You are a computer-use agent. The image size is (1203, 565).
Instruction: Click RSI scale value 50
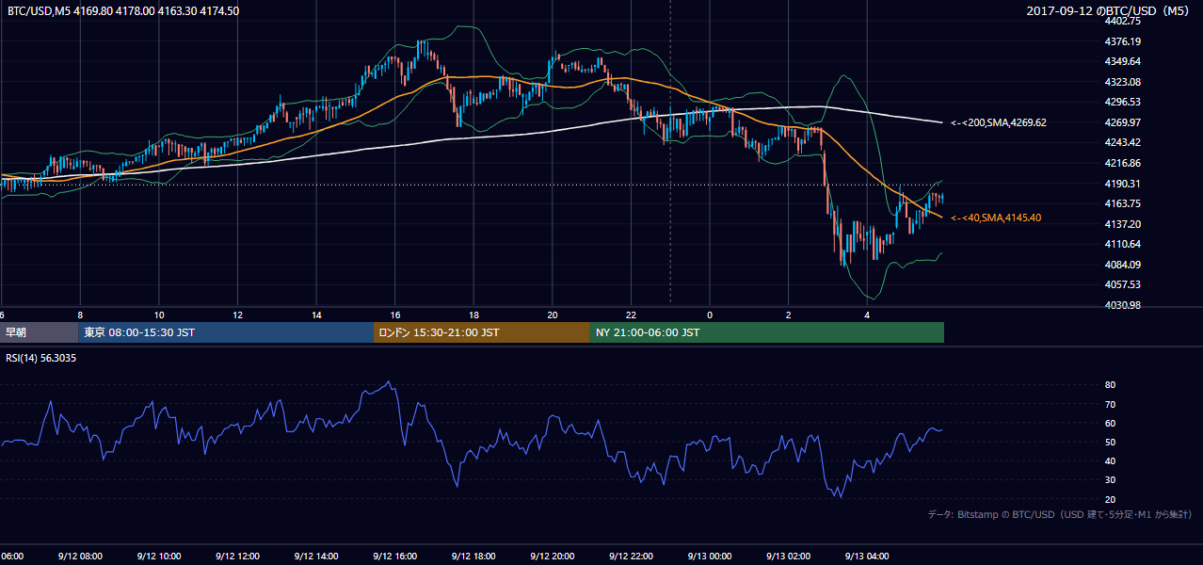[x=1110, y=442]
